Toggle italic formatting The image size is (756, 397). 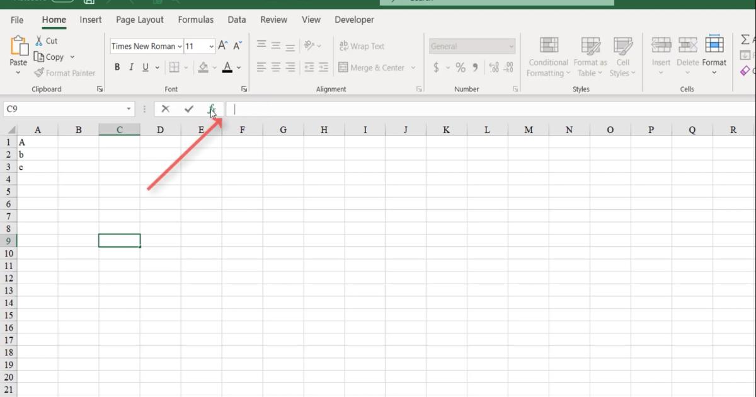[130, 67]
